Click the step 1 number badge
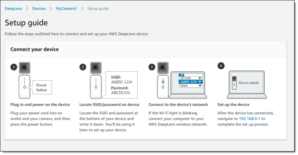 click(14, 67)
